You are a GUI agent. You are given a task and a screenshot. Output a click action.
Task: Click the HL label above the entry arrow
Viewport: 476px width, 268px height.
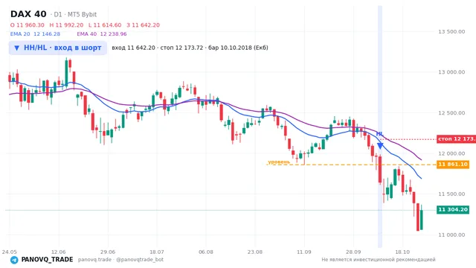[380, 134]
